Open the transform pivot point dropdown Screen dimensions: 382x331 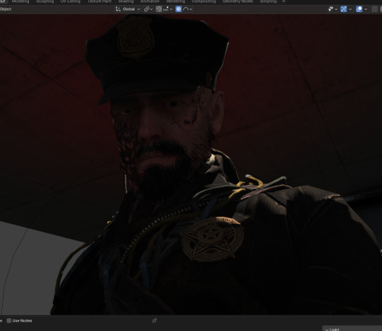[x=148, y=9]
